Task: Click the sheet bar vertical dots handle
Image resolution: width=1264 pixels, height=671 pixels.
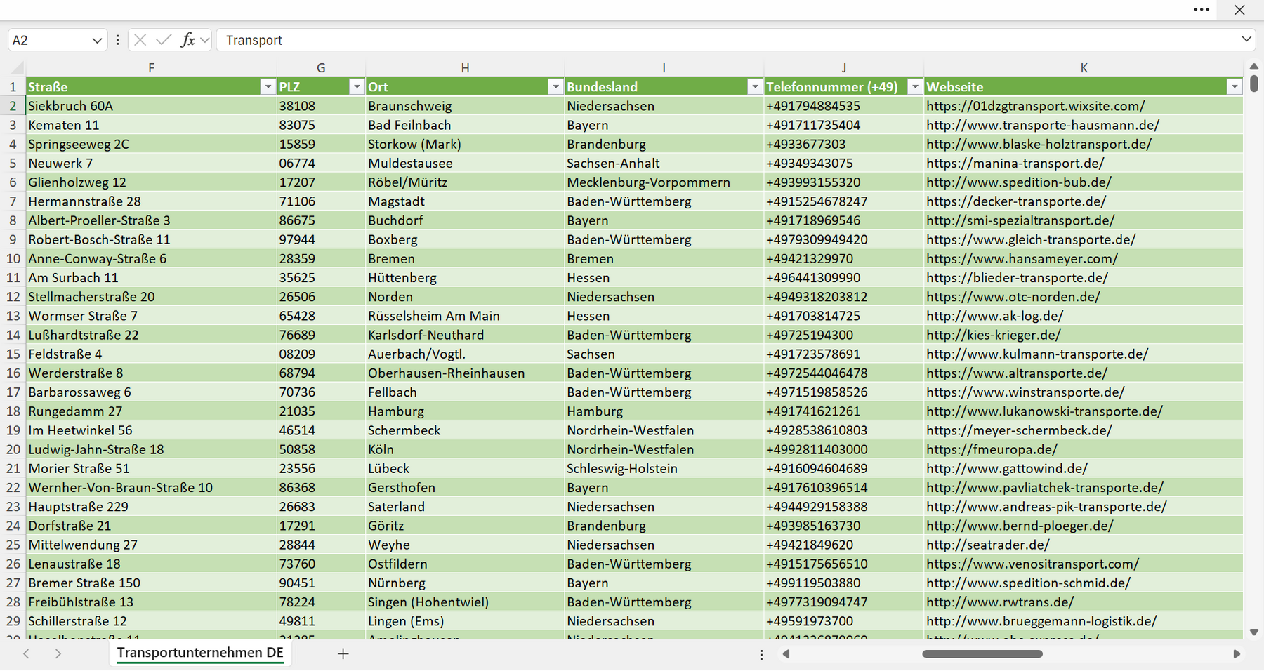Action: point(761,654)
